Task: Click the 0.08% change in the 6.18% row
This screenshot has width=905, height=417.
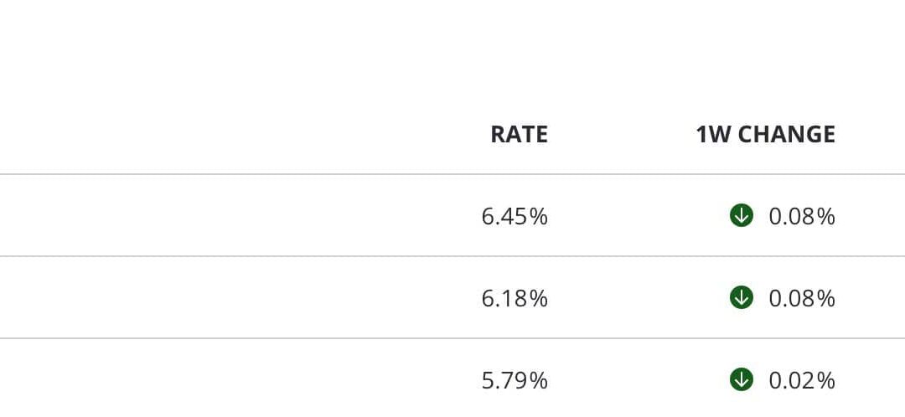Action: coord(802,298)
